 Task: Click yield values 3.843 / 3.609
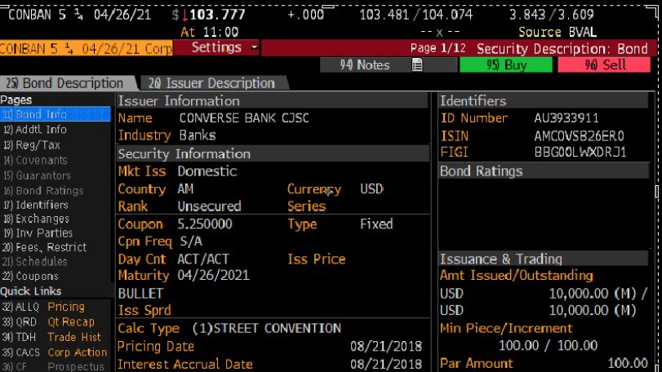551,15
